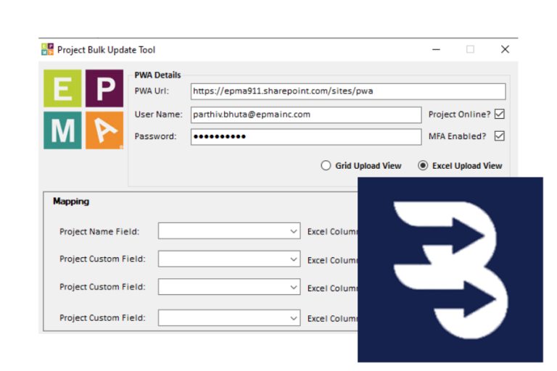
Task: Click the disabled maximize window button
Action: (x=470, y=49)
